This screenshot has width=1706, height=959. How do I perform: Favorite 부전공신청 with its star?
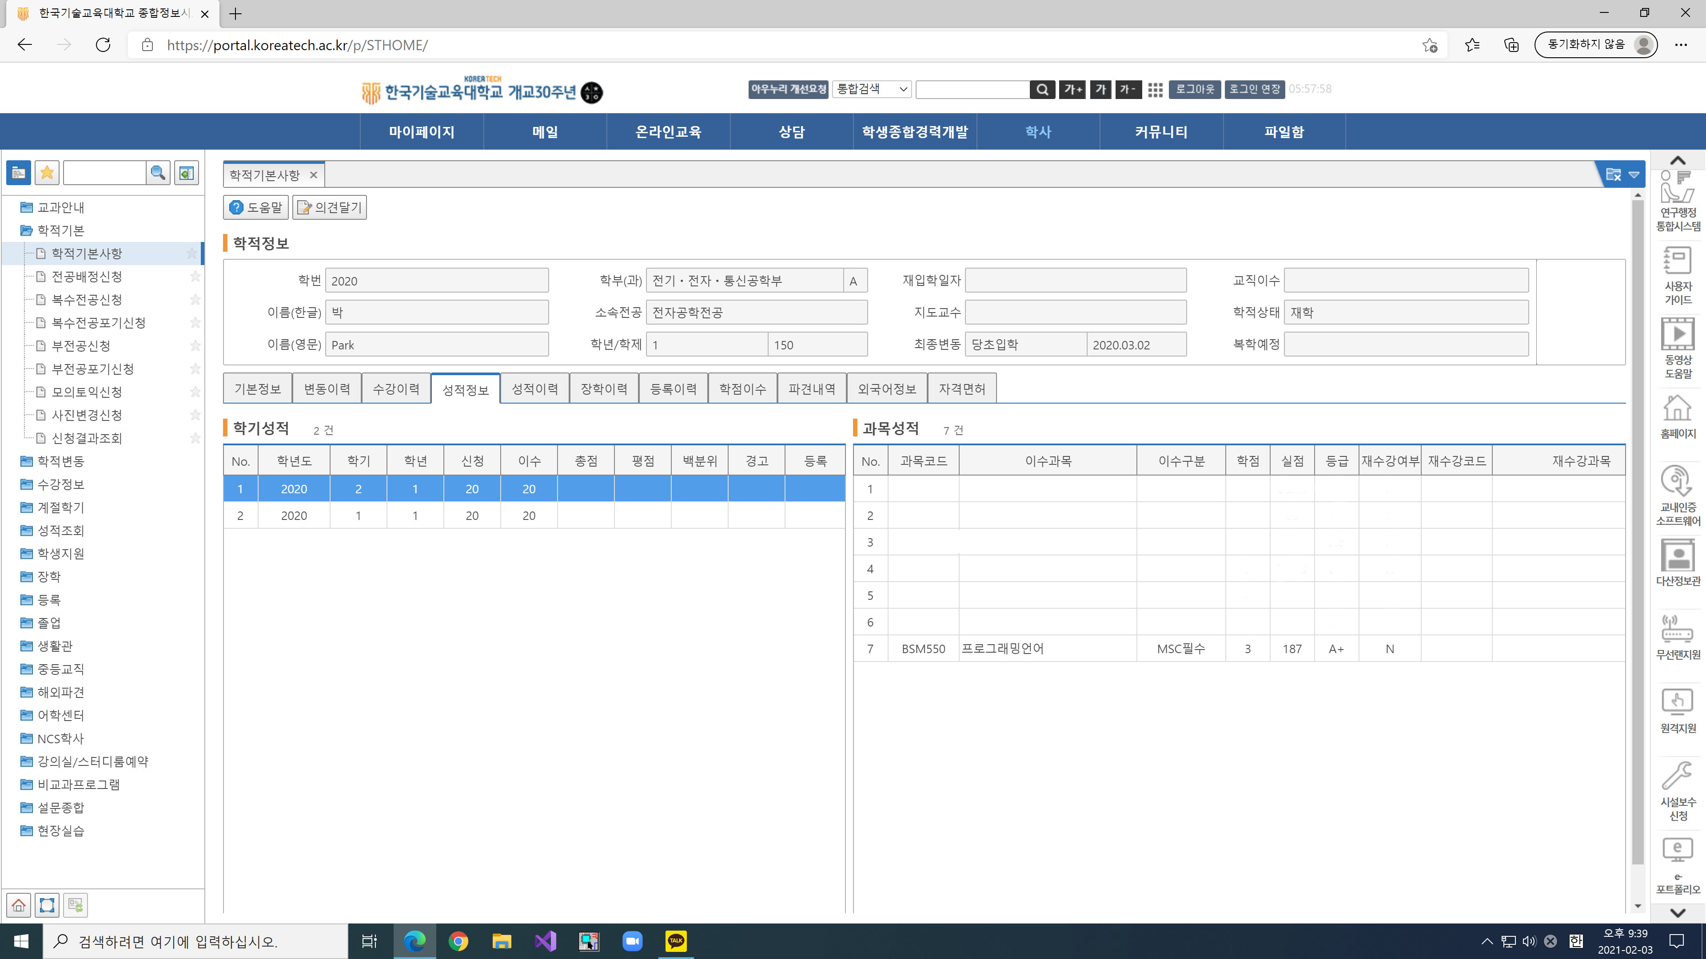tap(195, 345)
